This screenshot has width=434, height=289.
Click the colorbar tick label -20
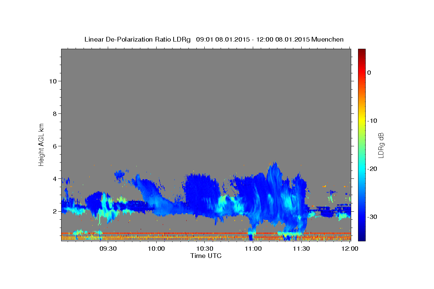coord(372,169)
